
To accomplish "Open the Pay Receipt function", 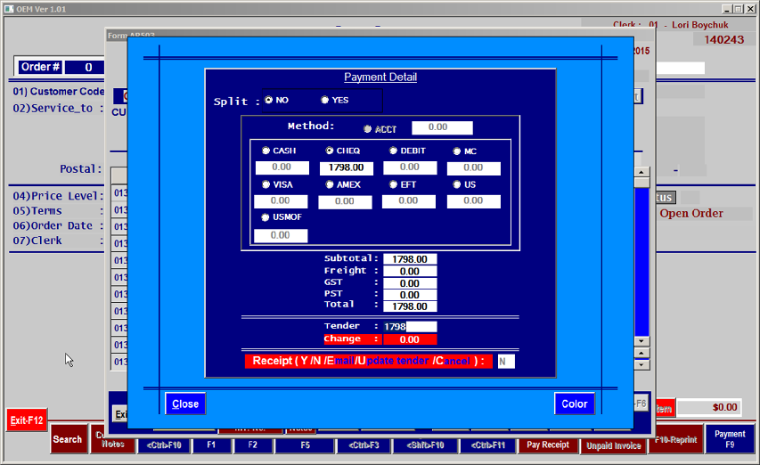I will [548, 445].
